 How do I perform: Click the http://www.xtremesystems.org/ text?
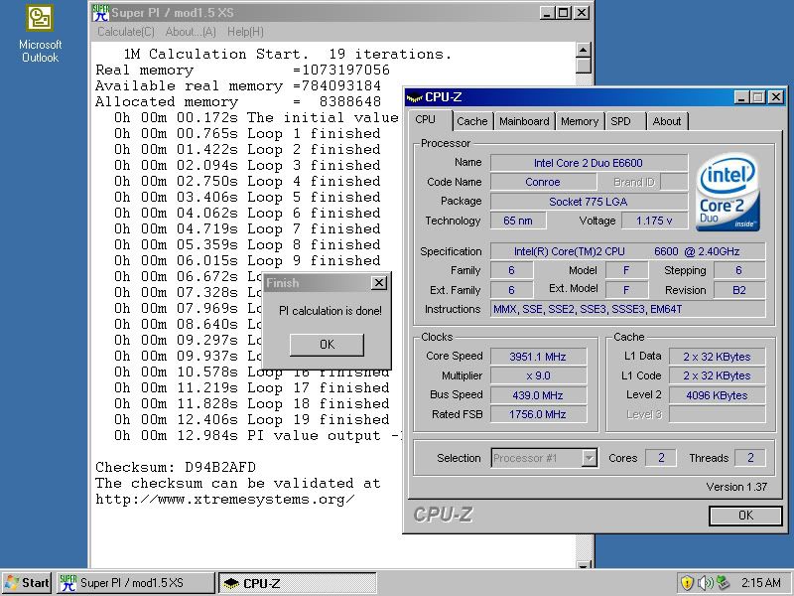[225, 500]
